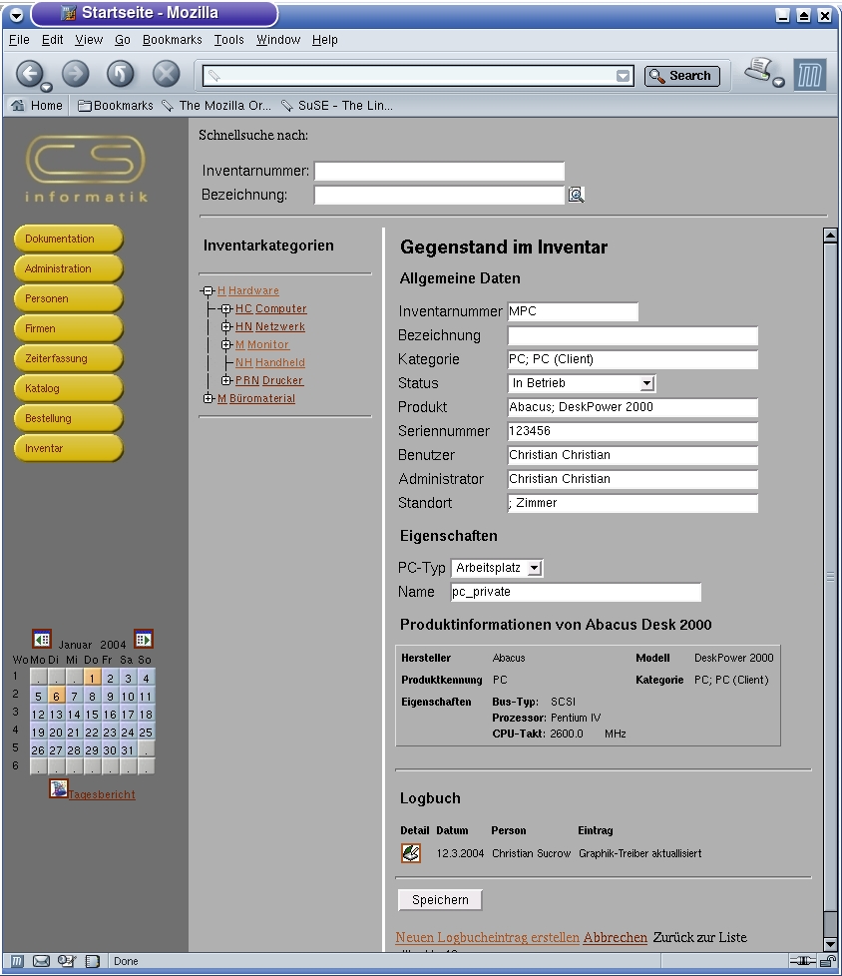Open the File menu
This screenshot has width=842, height=976.
coord(19,40)
